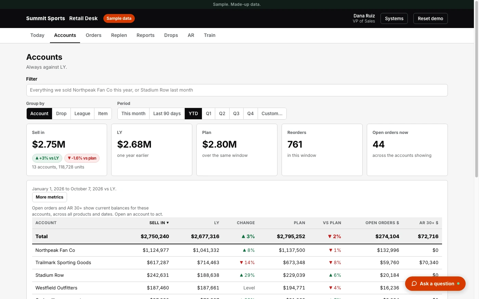
Task: Click the Reset demo button
Action: click(430, 18)
